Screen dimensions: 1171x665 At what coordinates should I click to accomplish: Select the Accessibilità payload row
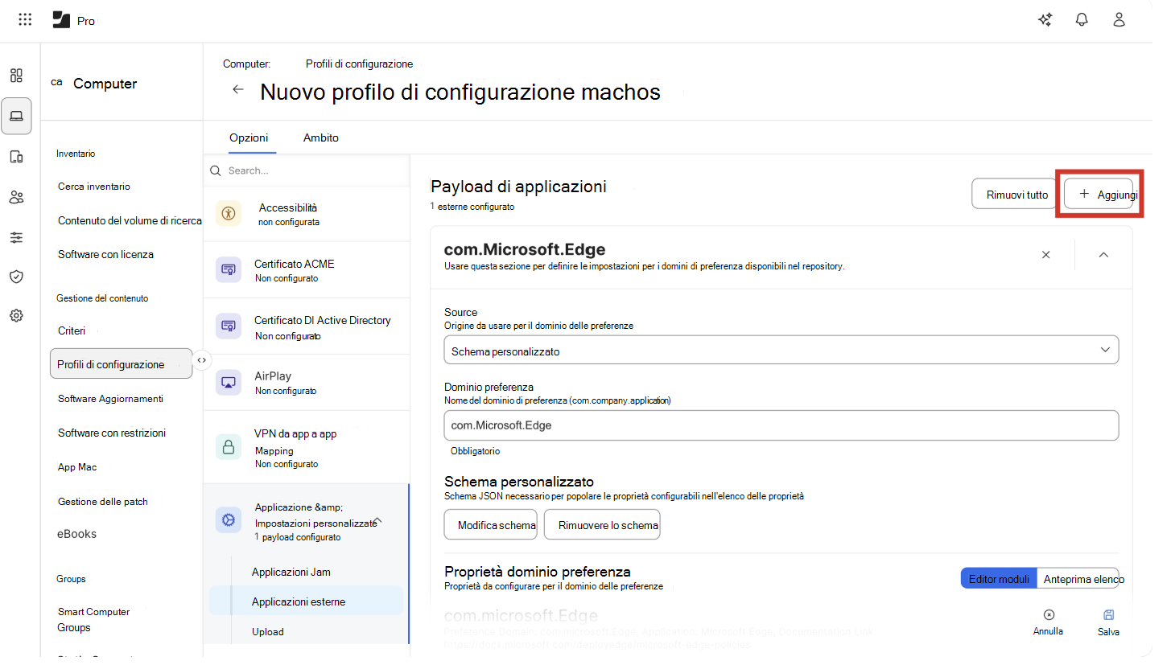click(x=307, y=213)
